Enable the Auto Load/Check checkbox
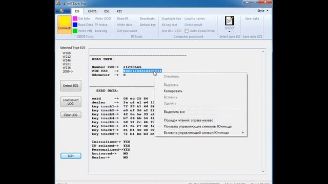 pos(187,31)
